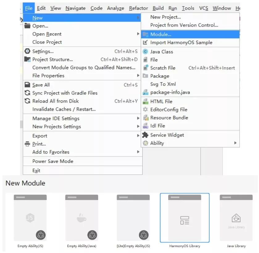
Task: Click the Ability icon in submenu
Action: point(145,143)
